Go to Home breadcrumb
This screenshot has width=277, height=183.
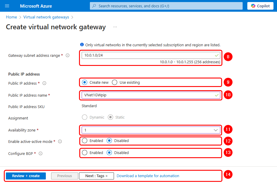pos(11,17)
